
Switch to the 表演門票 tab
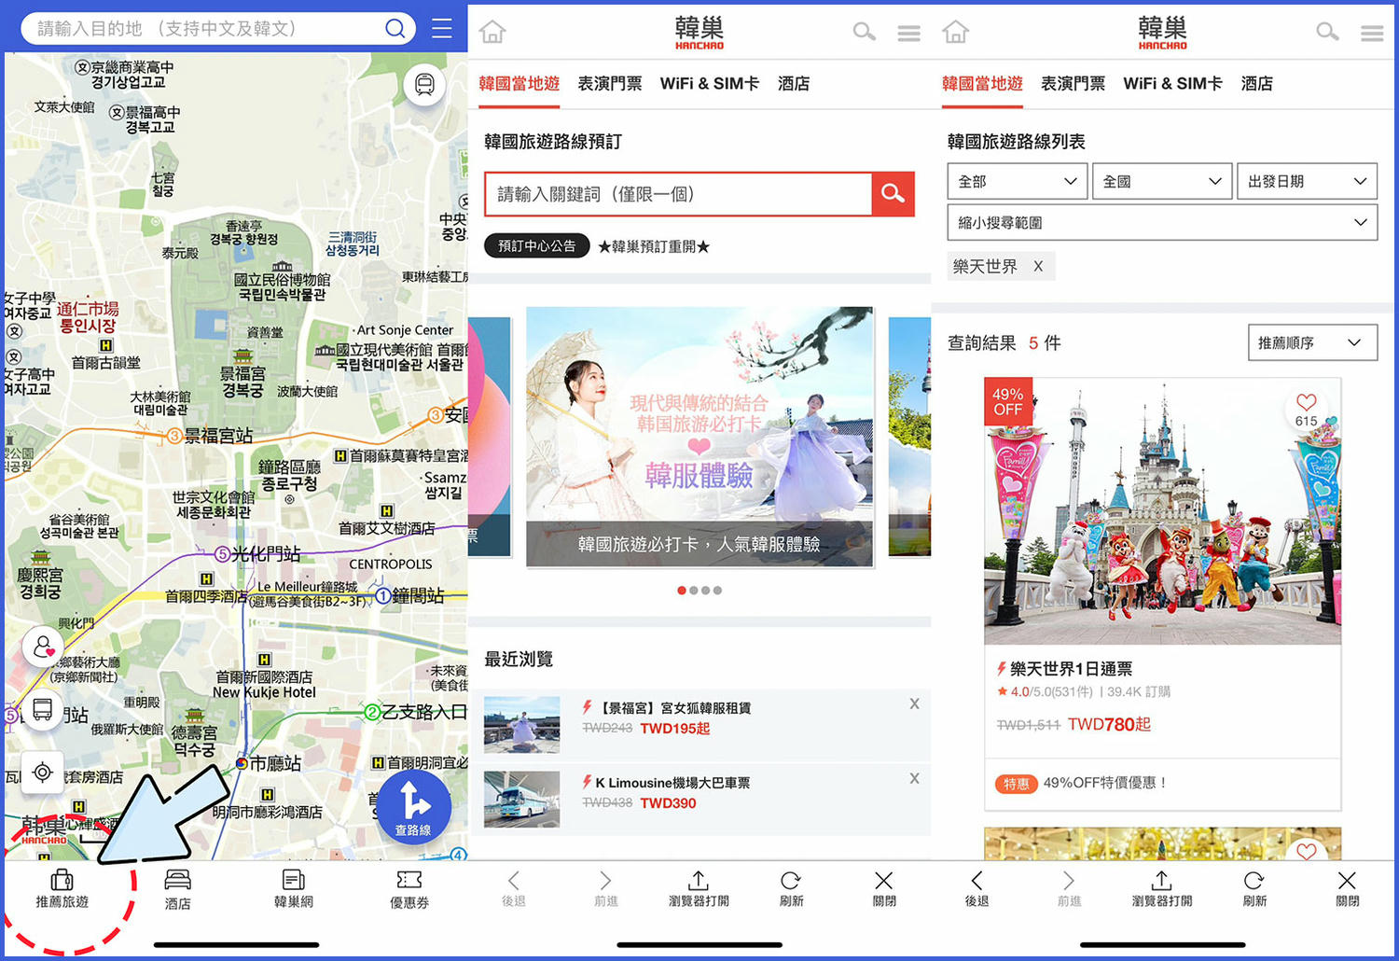(609, 84)
